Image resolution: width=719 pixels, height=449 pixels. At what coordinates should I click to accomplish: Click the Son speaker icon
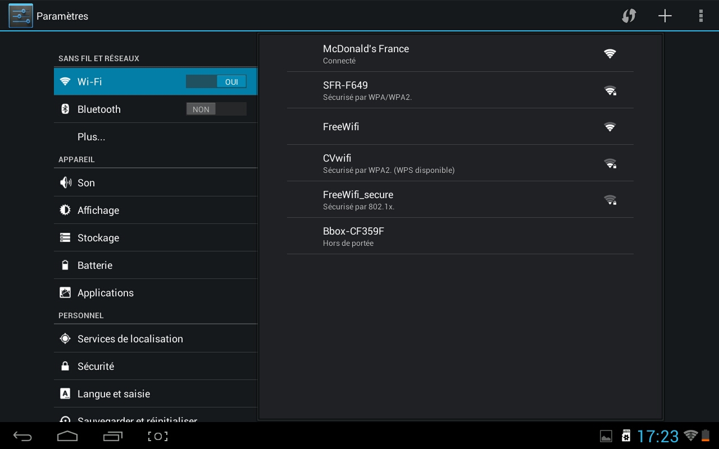(x=66, y=182)
